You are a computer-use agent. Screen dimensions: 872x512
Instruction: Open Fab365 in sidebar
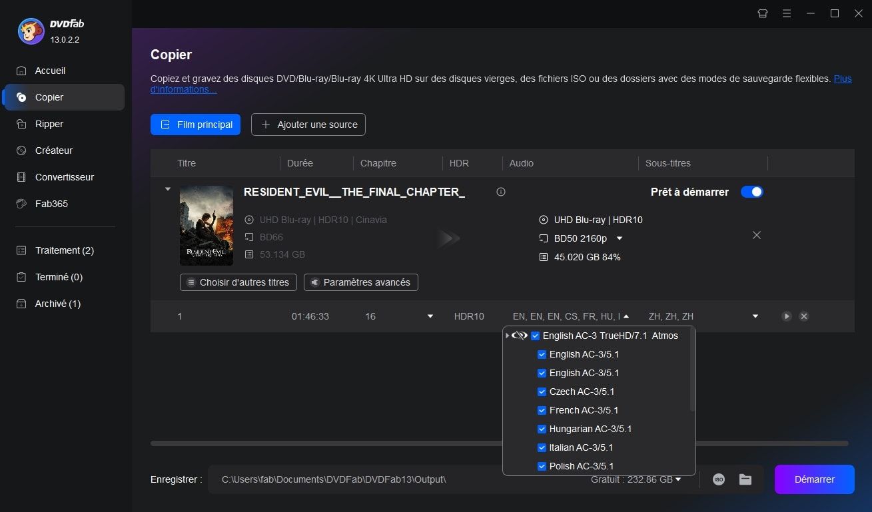pyautogui.click(x=63, y=204)
